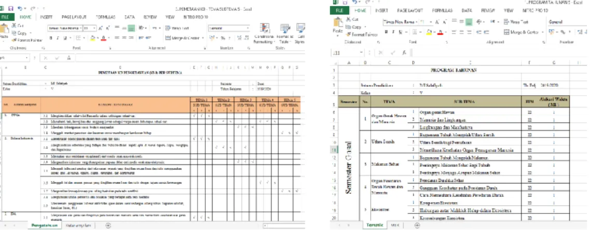Click yellow Fill Color button, left window
The height and width of the screenshot is (230, 590).
tap(93, 38)
